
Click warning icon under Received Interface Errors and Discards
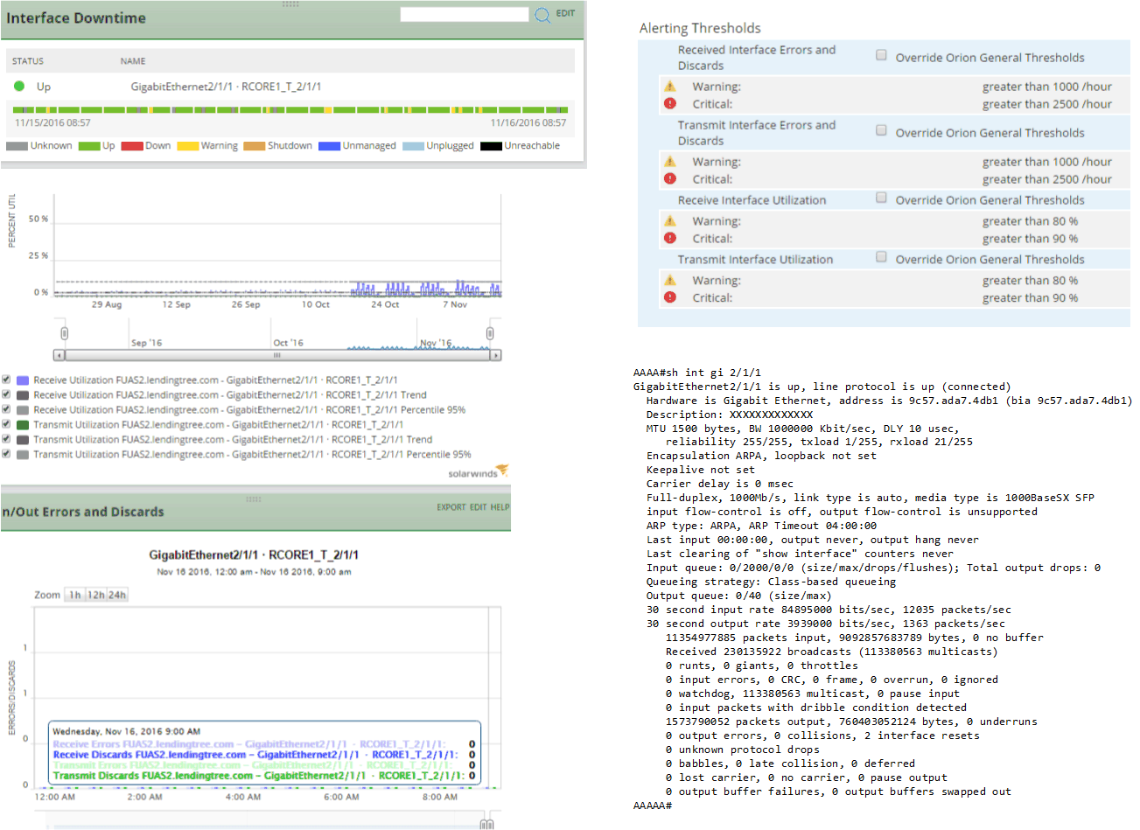tap(670, 86)
